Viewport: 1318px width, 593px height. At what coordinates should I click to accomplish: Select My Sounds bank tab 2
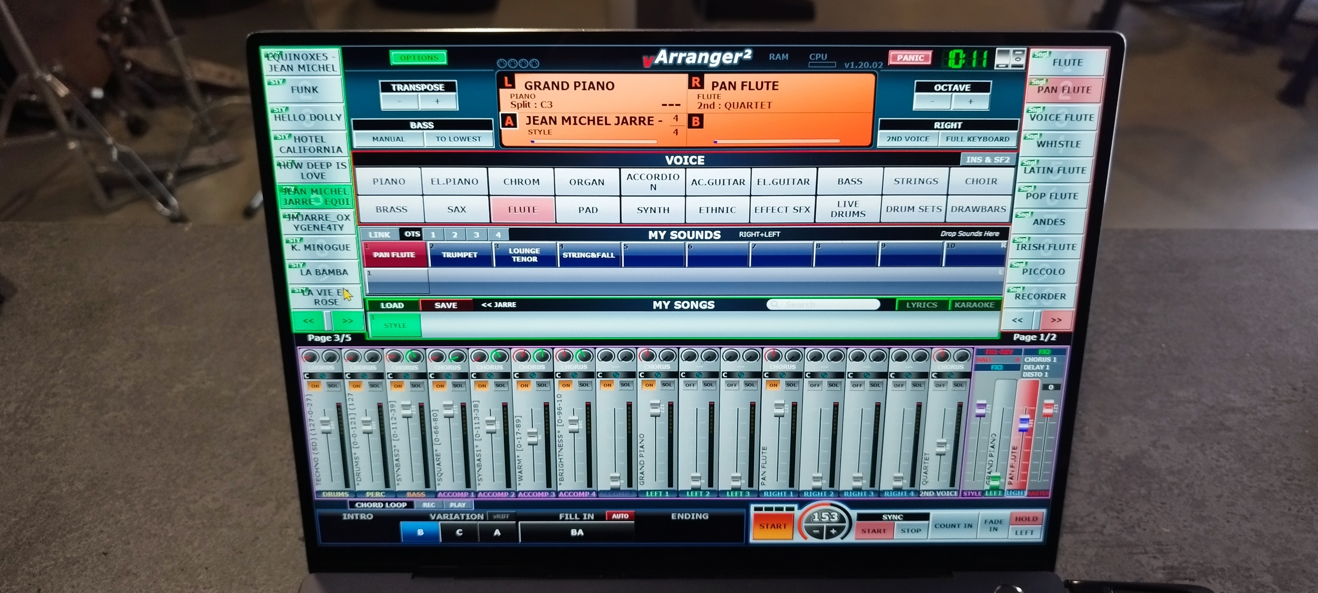(455, 235)
